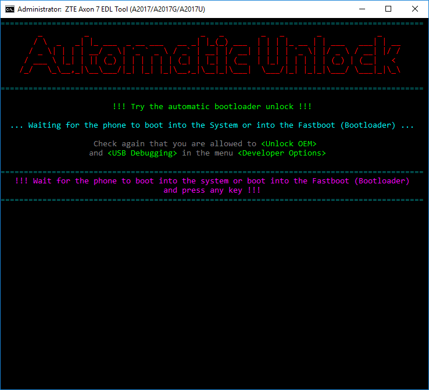Close the ZTE Axon 7 EDL Tool window
This screenshot has height=390, width=429.
[415, 9]
